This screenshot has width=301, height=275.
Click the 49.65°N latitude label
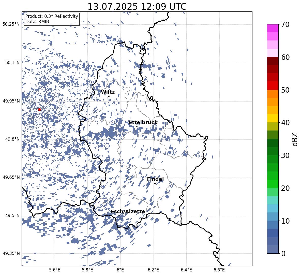click(x=11, y=177)
